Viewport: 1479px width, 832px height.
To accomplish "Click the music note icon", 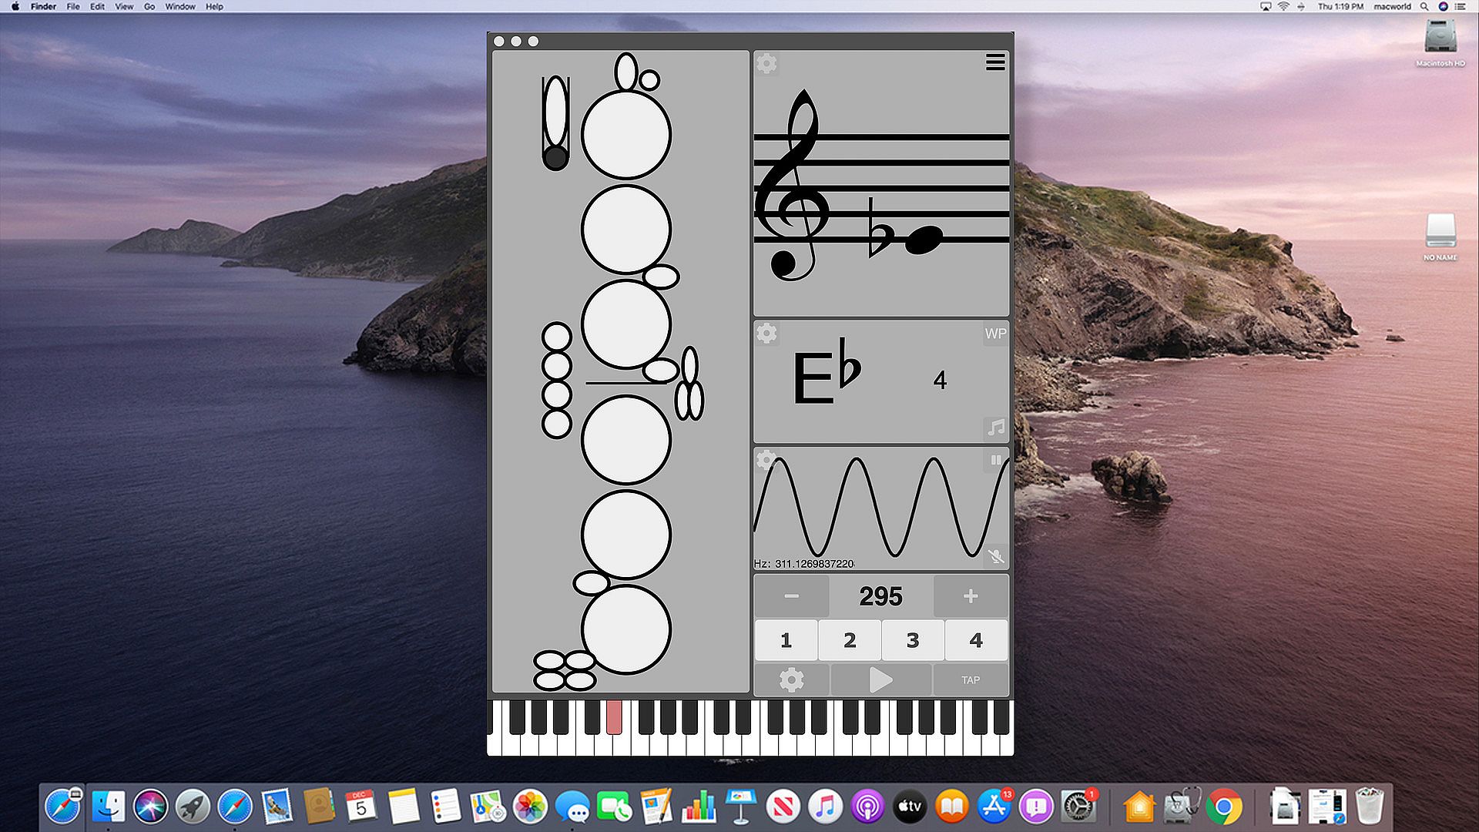I will pos(995,428).
